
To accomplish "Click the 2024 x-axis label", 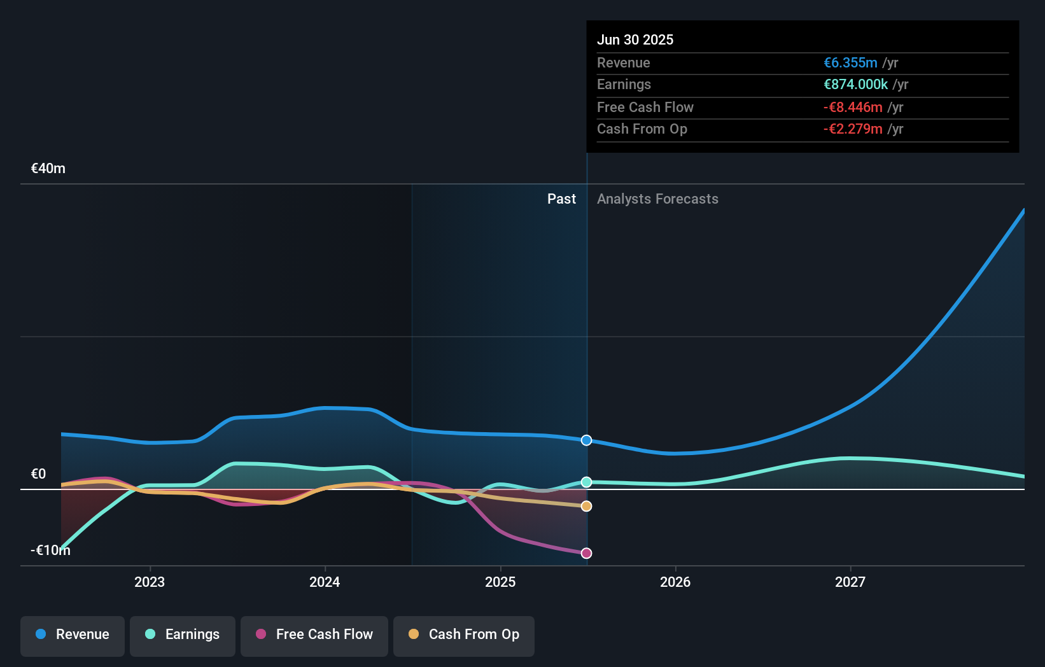I will pyautogui.click(x=325, y=582).
